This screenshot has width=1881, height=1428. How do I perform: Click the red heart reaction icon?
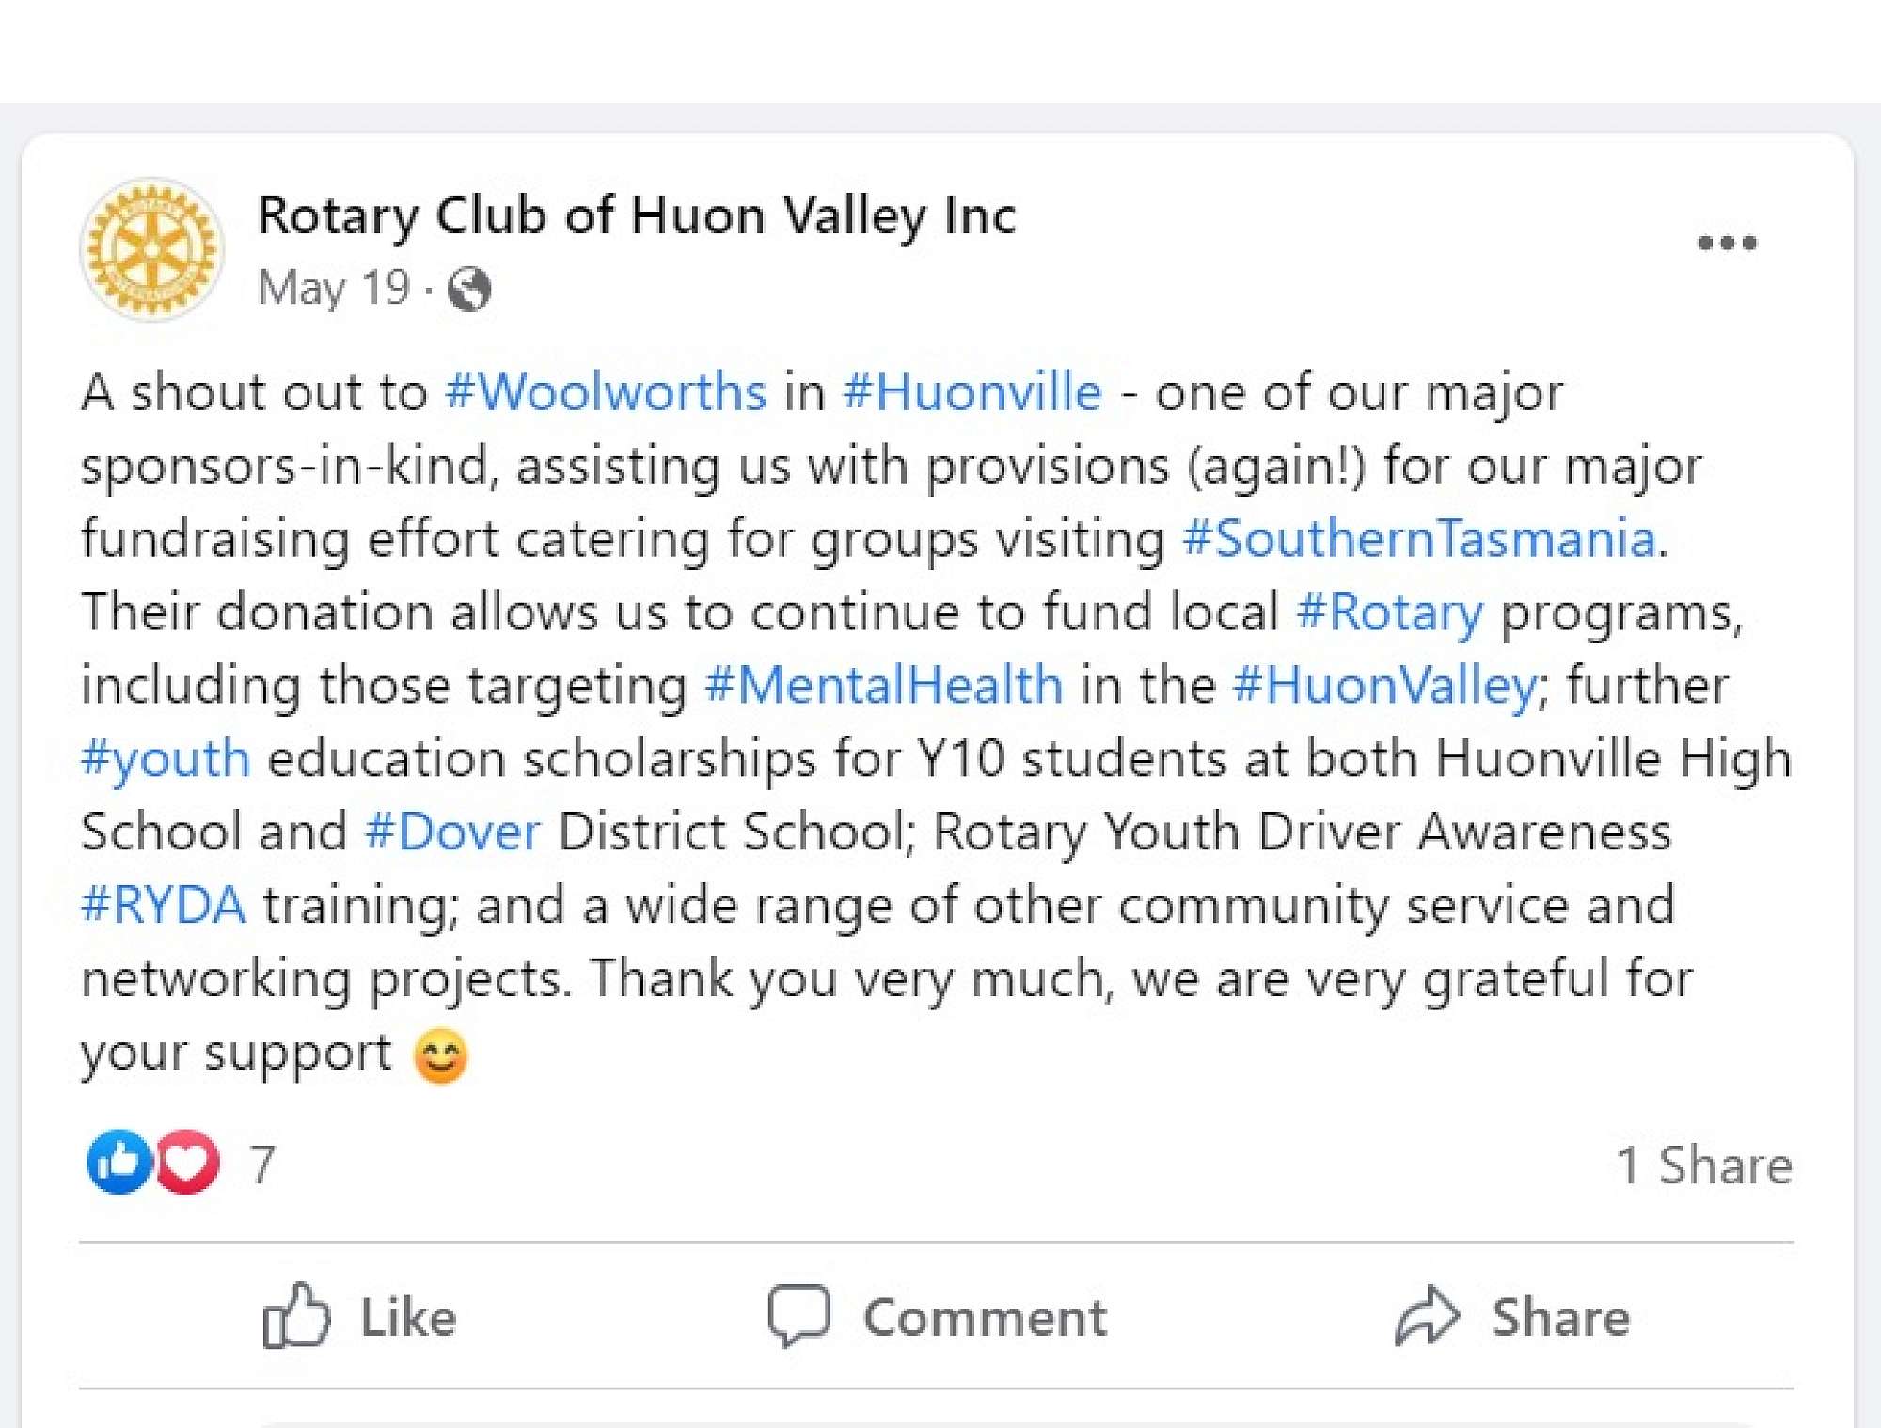click(x=188, y=1162)
